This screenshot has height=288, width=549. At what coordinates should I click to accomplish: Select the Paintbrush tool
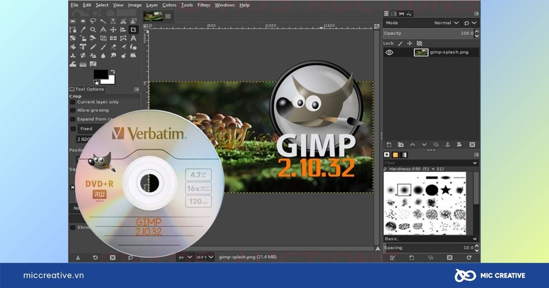coord(103,47)
